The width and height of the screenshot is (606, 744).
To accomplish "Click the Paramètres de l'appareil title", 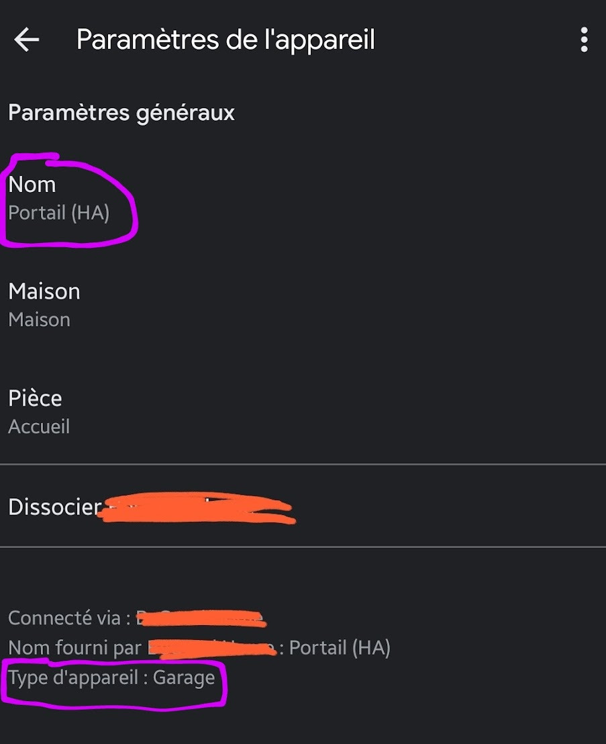I will (x=225, y=40).
